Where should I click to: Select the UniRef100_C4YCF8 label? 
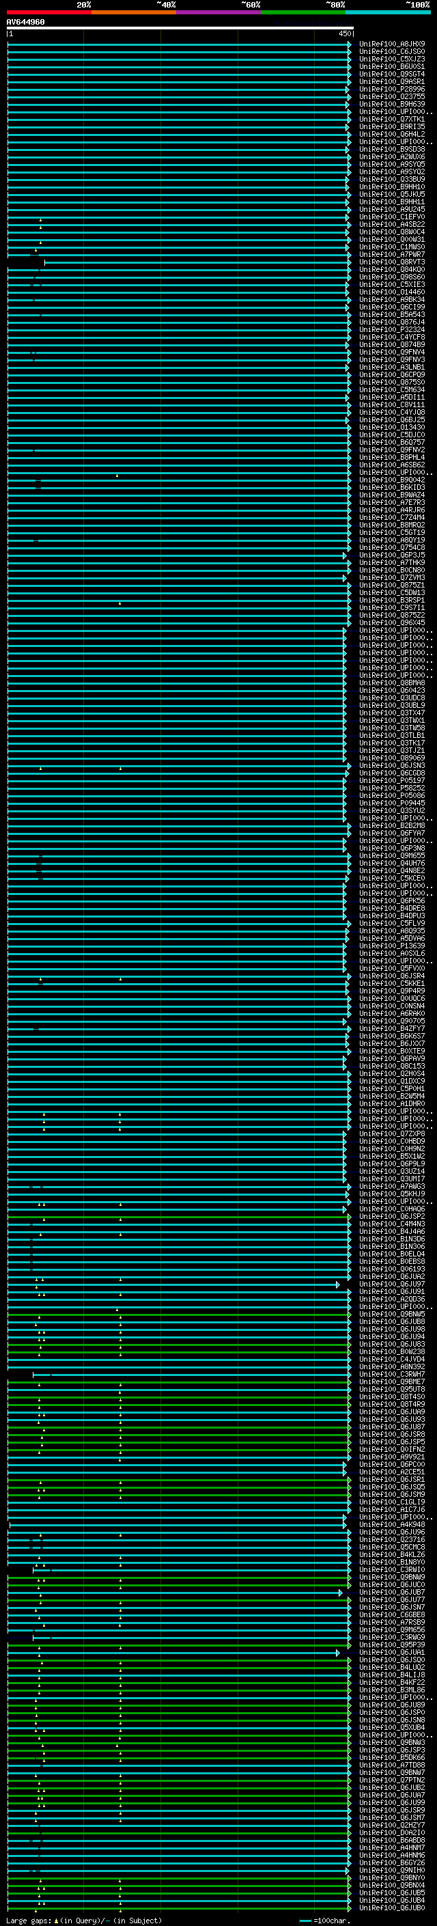[x=392, y=338]
